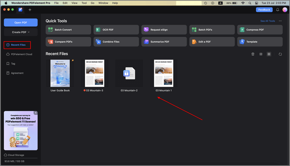The height and width of the screenshot is (166, 290).
Task: Click the Time Machine menu bar icon
Action: (205, 3)
